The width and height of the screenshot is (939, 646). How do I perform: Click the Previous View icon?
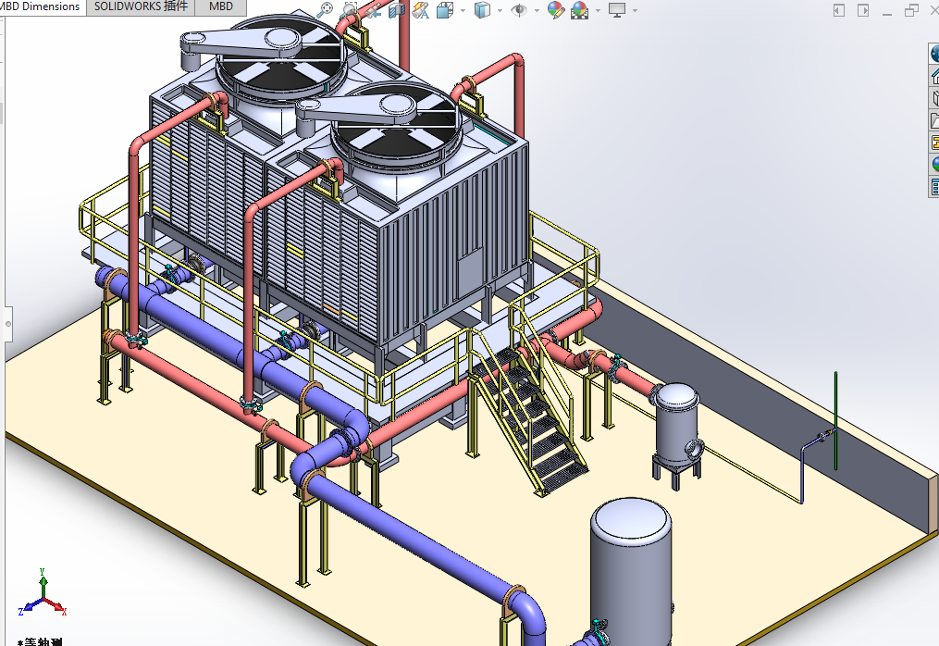click(x=373, y=10)
